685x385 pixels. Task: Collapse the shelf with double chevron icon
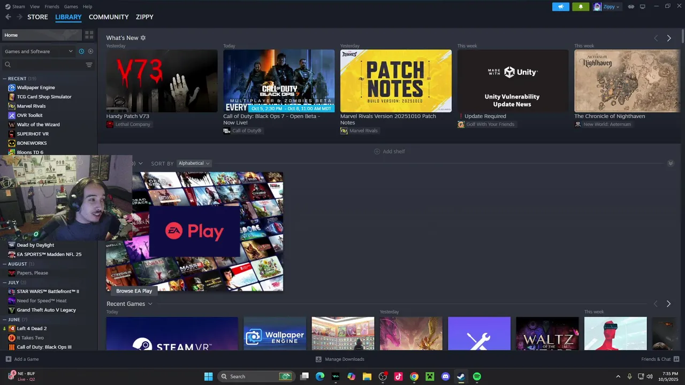(x=671, y=163)
